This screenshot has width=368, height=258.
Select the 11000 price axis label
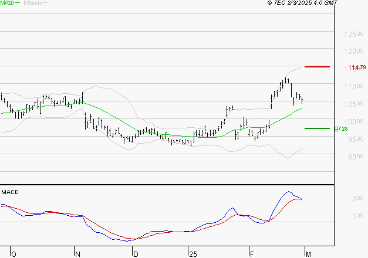(354, 86)
